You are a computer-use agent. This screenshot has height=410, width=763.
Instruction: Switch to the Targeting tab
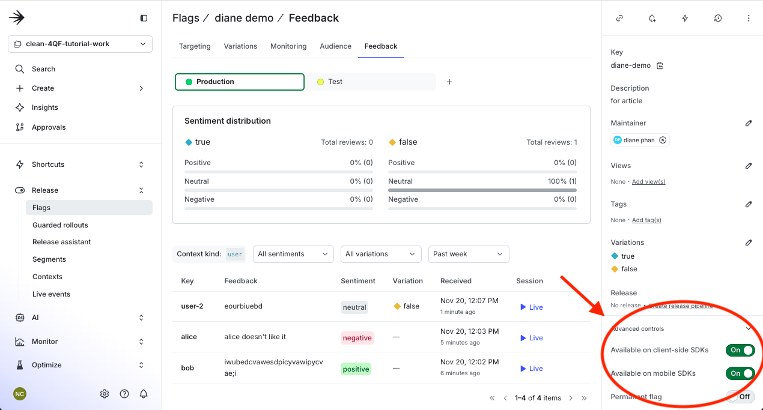click(195, 46)
